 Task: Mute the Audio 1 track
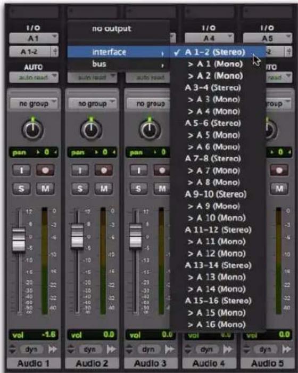point(45,189)
